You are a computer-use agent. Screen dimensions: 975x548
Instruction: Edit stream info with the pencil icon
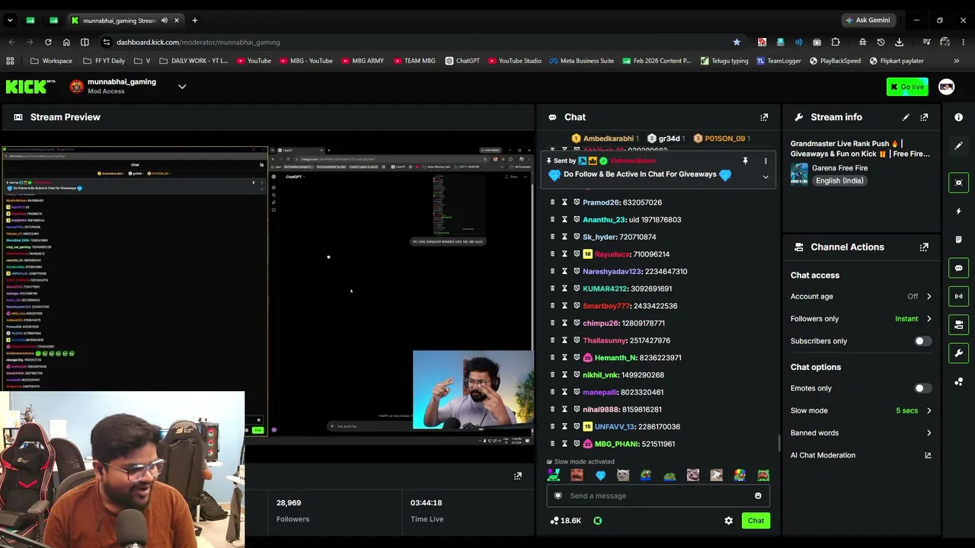(906, 117)
